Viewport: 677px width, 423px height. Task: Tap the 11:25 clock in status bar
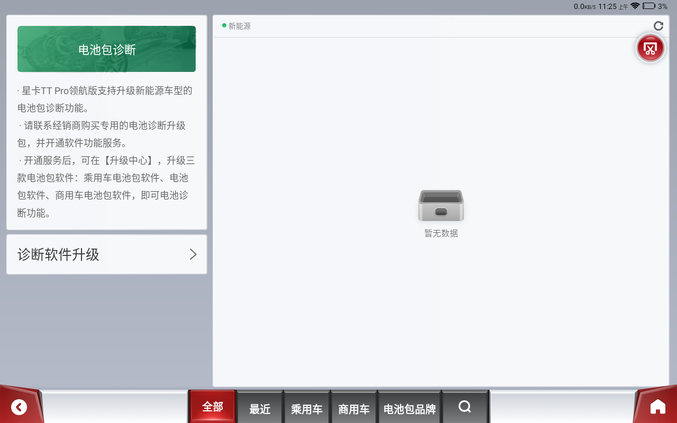coord(607,6)
